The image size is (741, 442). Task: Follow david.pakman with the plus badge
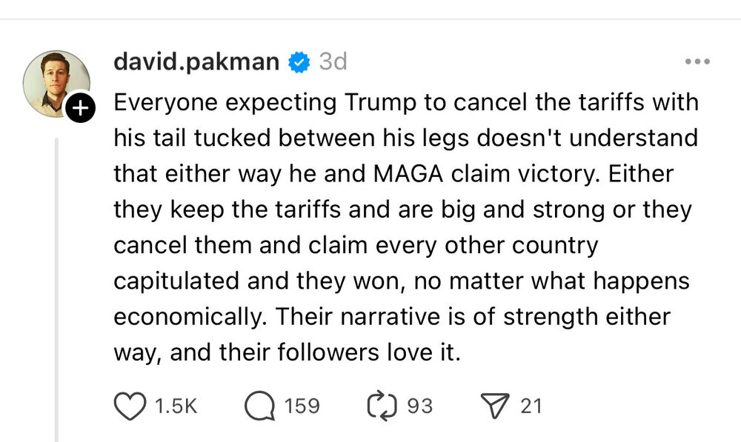coord(81,108)
